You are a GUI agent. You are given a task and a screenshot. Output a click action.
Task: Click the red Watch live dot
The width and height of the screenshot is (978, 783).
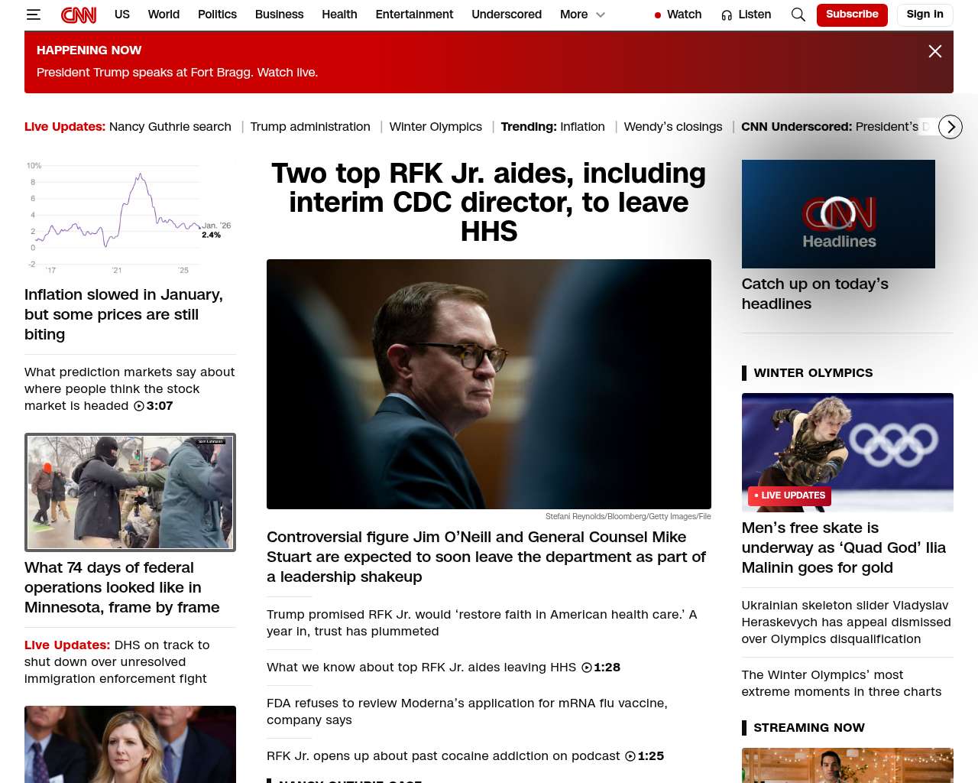658,15
